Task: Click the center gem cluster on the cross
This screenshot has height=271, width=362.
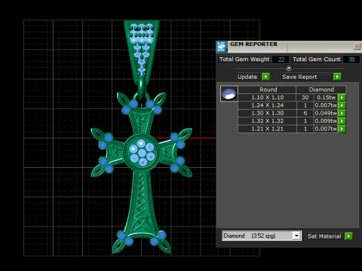Action: tap(142, 153)
